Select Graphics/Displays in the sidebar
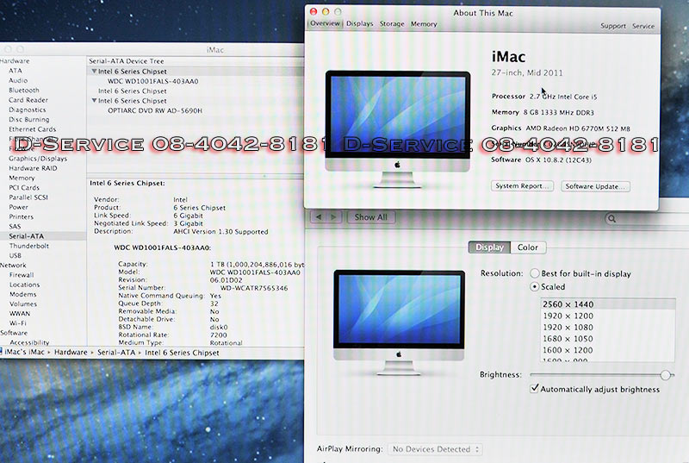This screenshot has width=689, height=463. coord(38,159)
